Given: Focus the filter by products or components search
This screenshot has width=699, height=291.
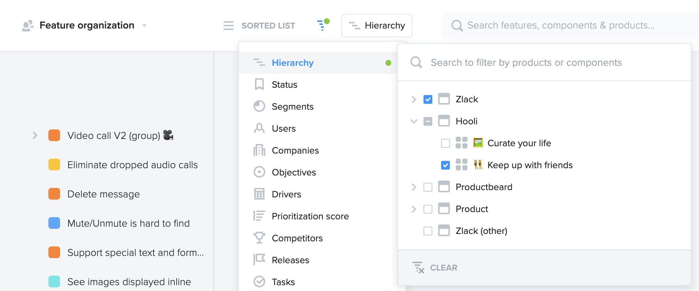Looking at the screenshot, I should [544, 63].
